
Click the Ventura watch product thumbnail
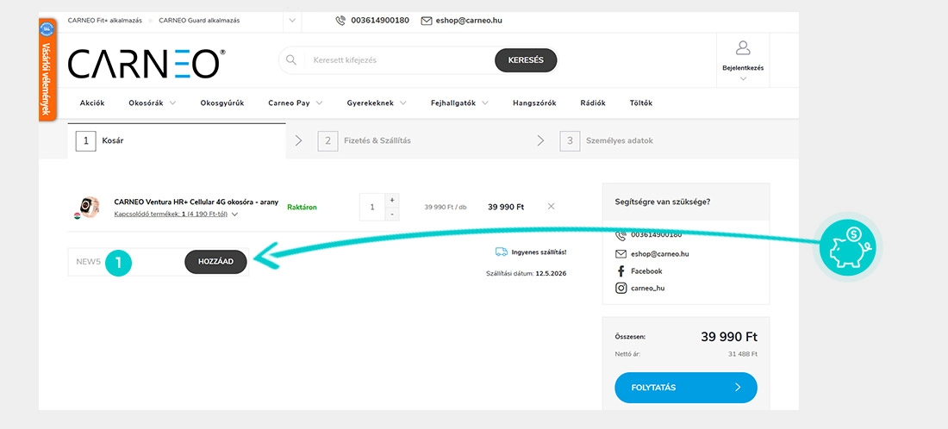coord(89,207)
